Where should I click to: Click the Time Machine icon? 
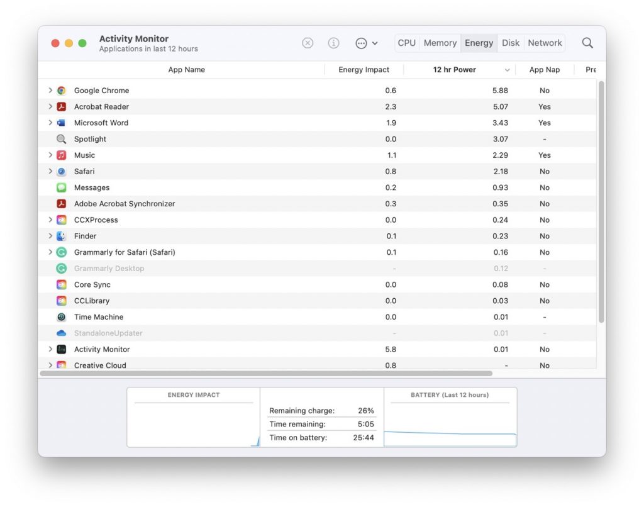62,317
